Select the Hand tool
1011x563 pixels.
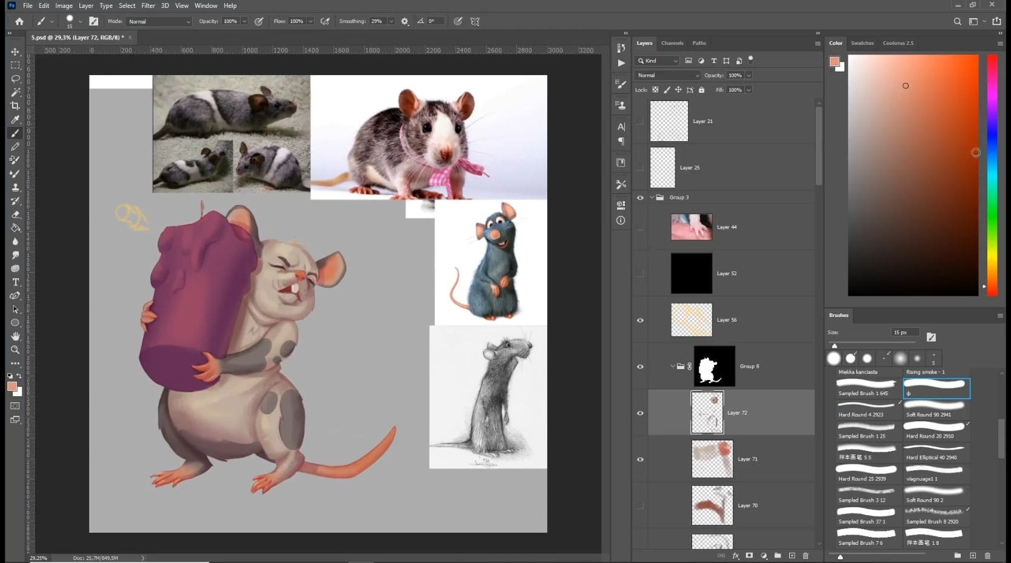point(15,336)
